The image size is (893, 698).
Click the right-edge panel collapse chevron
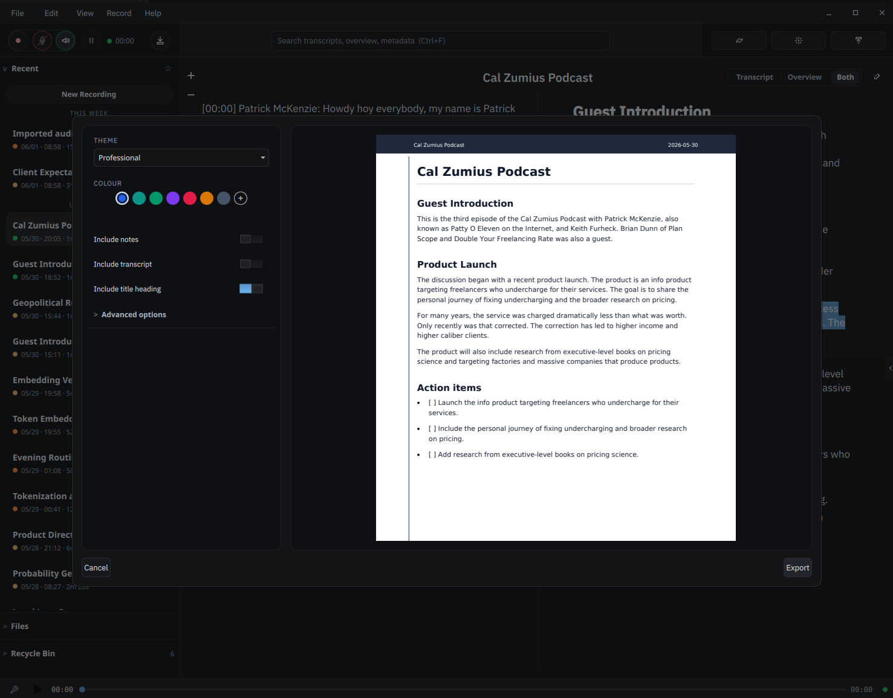pos(890,368)
